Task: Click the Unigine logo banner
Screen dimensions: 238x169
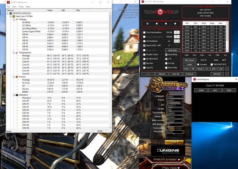Action: click(168, 150)
